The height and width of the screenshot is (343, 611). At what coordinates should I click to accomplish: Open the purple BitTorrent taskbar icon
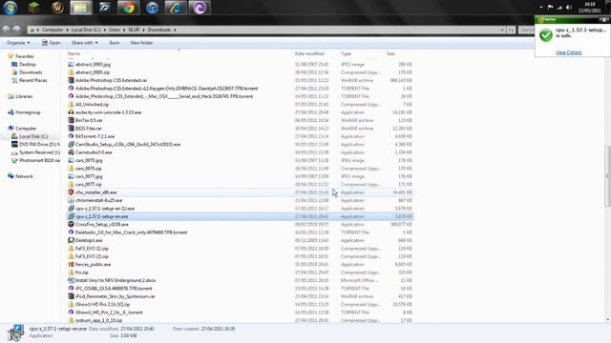(x=200, y=8)
